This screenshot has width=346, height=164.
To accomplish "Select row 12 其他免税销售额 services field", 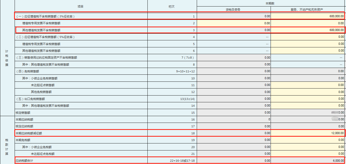I will click(308, 92).
